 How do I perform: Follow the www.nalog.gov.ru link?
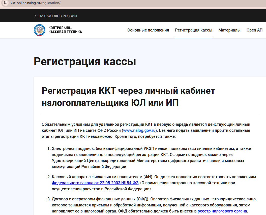pyautogui.click(x=139, y=130)
